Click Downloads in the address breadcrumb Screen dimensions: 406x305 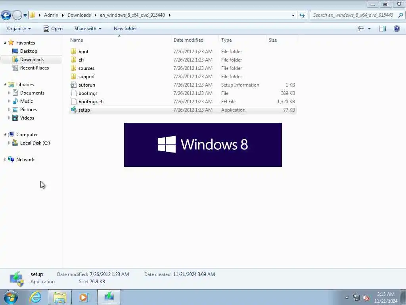(79, 15)
